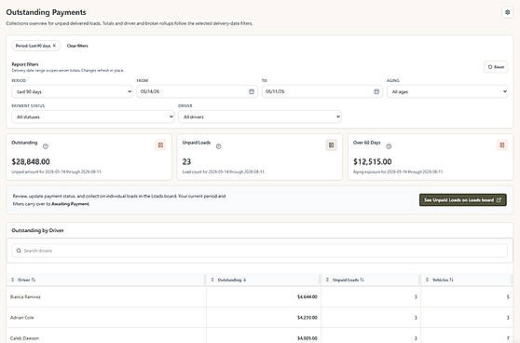Open the Period dropdown

[72, 91]
